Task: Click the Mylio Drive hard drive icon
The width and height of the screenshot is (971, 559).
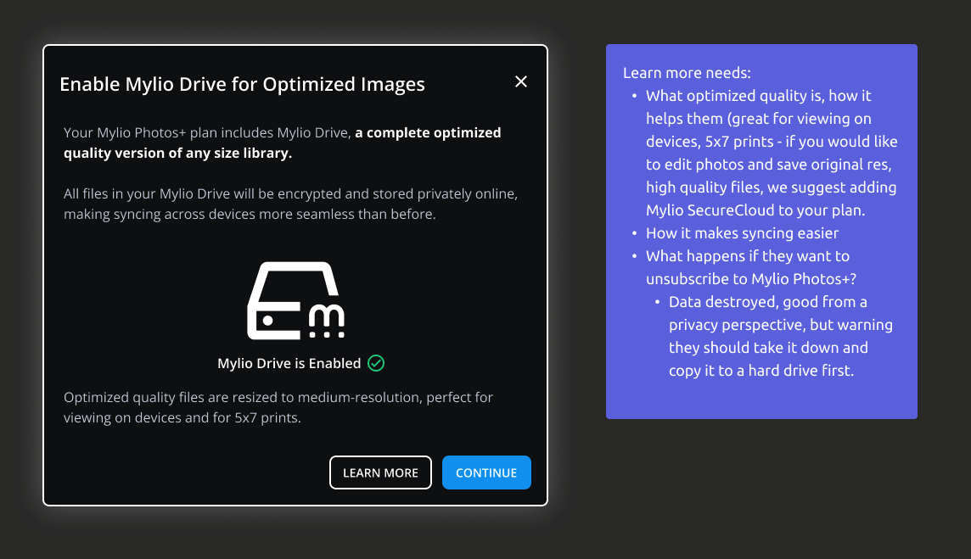Action: (296, 301)
